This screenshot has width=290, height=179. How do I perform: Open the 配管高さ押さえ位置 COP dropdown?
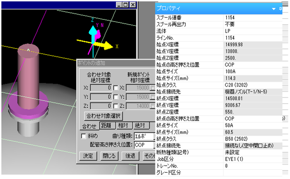tap(144, 145)
